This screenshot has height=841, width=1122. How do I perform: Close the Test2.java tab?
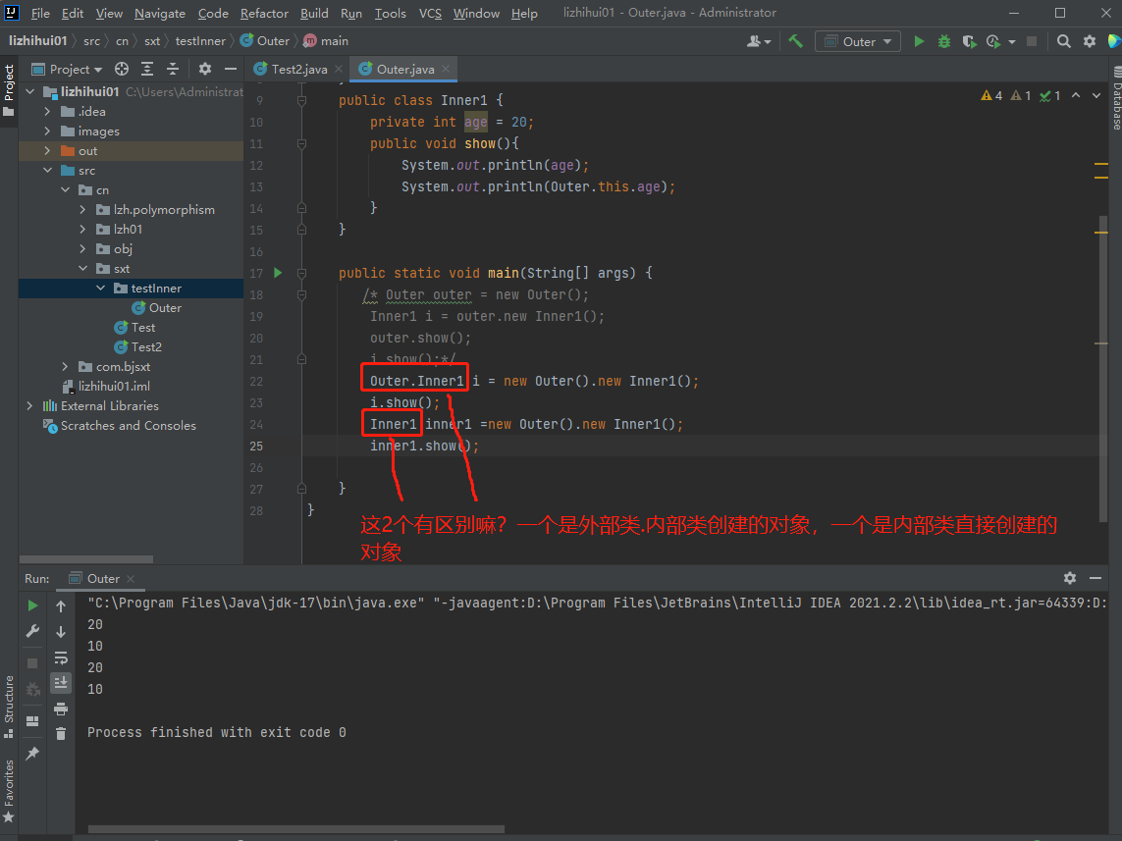(339, 69)
